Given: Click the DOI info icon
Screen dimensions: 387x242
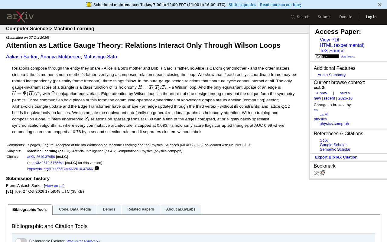Looking at the screenshot, I should pyautogui.click(x=97, y=168).
